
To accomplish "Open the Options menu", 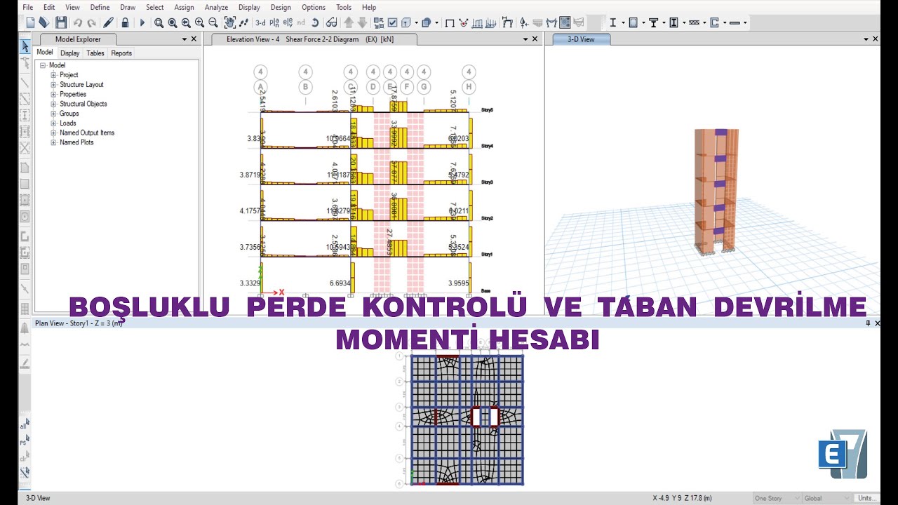I will (x=314, y=7).
